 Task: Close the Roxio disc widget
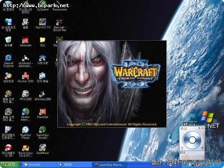click(x=202, y=128)
